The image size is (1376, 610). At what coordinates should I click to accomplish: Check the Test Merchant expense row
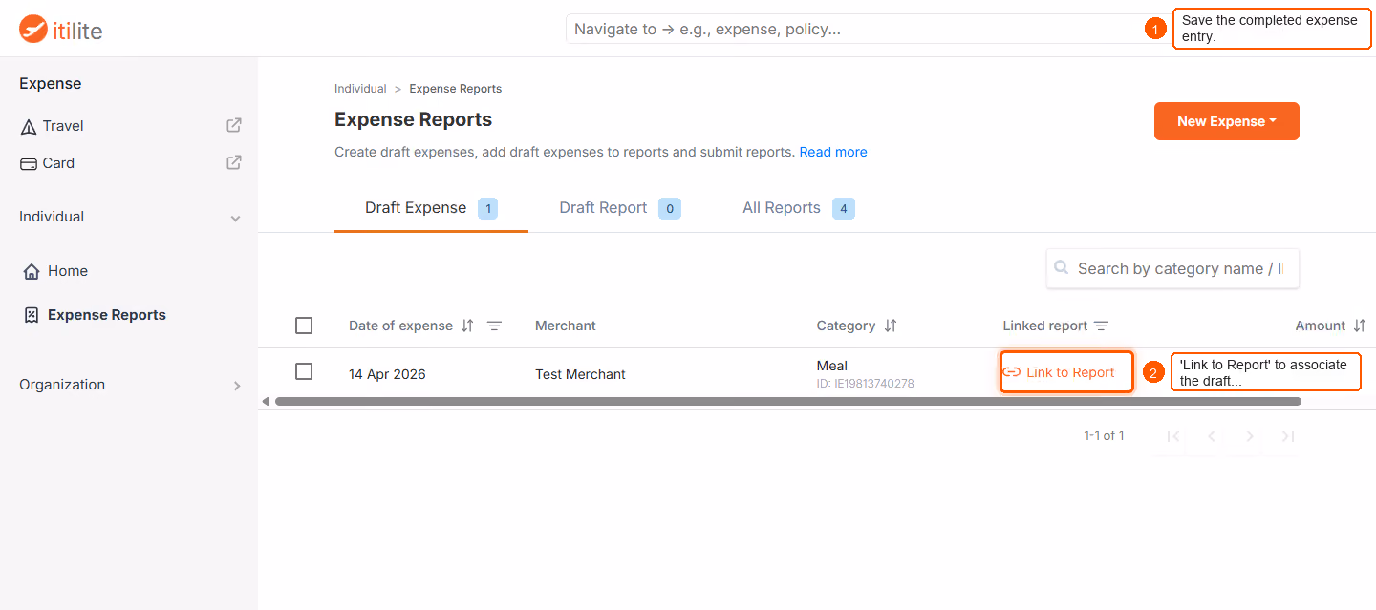tap(304, 371)
